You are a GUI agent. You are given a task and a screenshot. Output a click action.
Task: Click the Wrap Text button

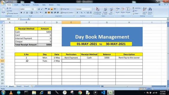tap(65, 9)
